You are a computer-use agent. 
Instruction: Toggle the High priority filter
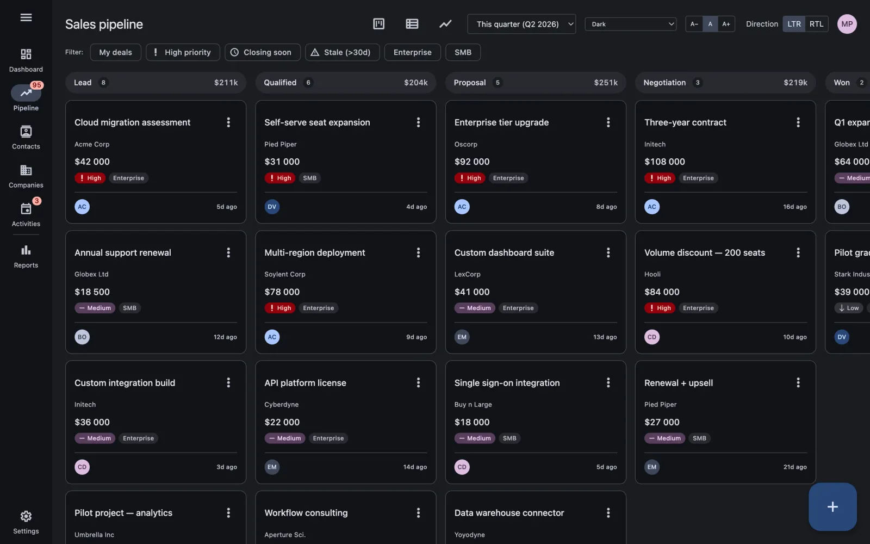(x=183, y=52)
